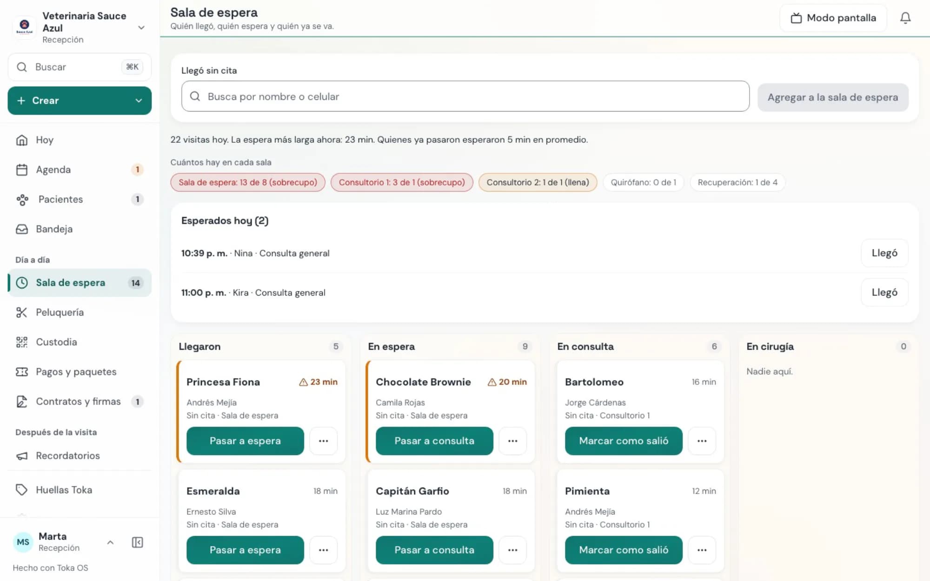The width and height of the screenshot is (930, 581).
Task: Open Pacientes in sidebar
Action: click(x=80, y=199)
